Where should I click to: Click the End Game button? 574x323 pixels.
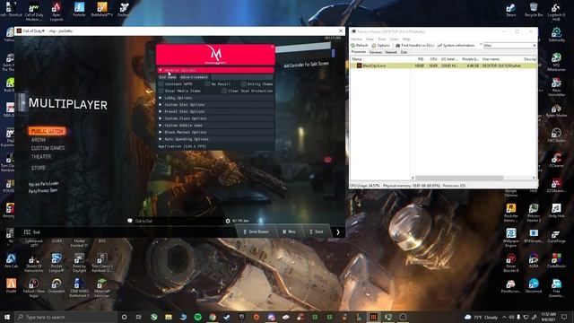click(x=168, y=77)
